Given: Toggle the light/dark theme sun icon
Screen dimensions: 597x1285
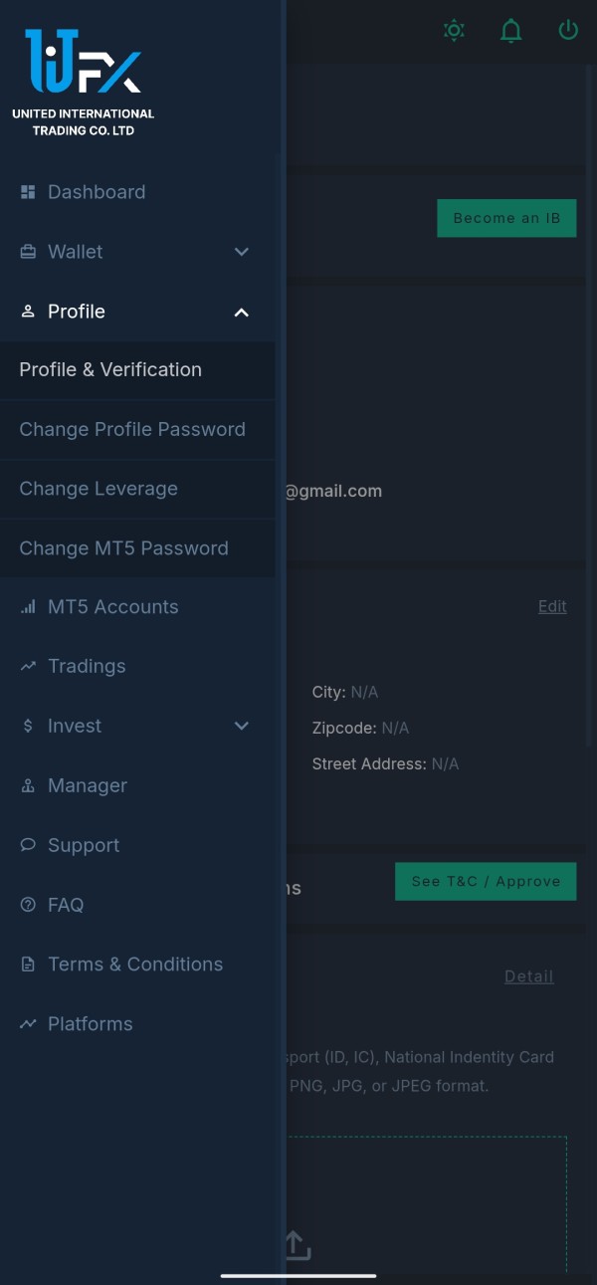Looking at the screenshot, I should pyautogui.click(x=454, y=30).
